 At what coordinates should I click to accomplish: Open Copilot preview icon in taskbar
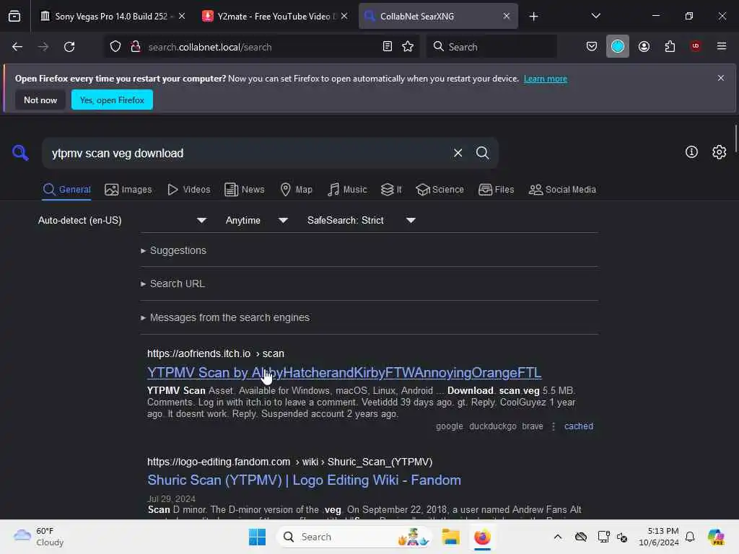coord(716,537)
